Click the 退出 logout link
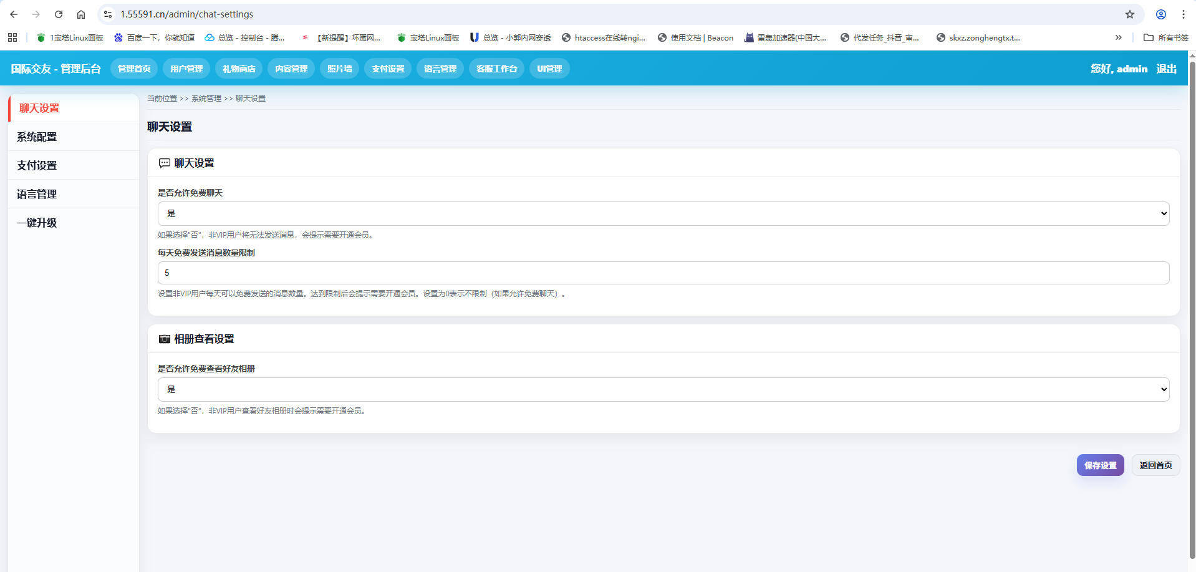Viewport: 1196px width, 572px height. (x=1166, y=69)
